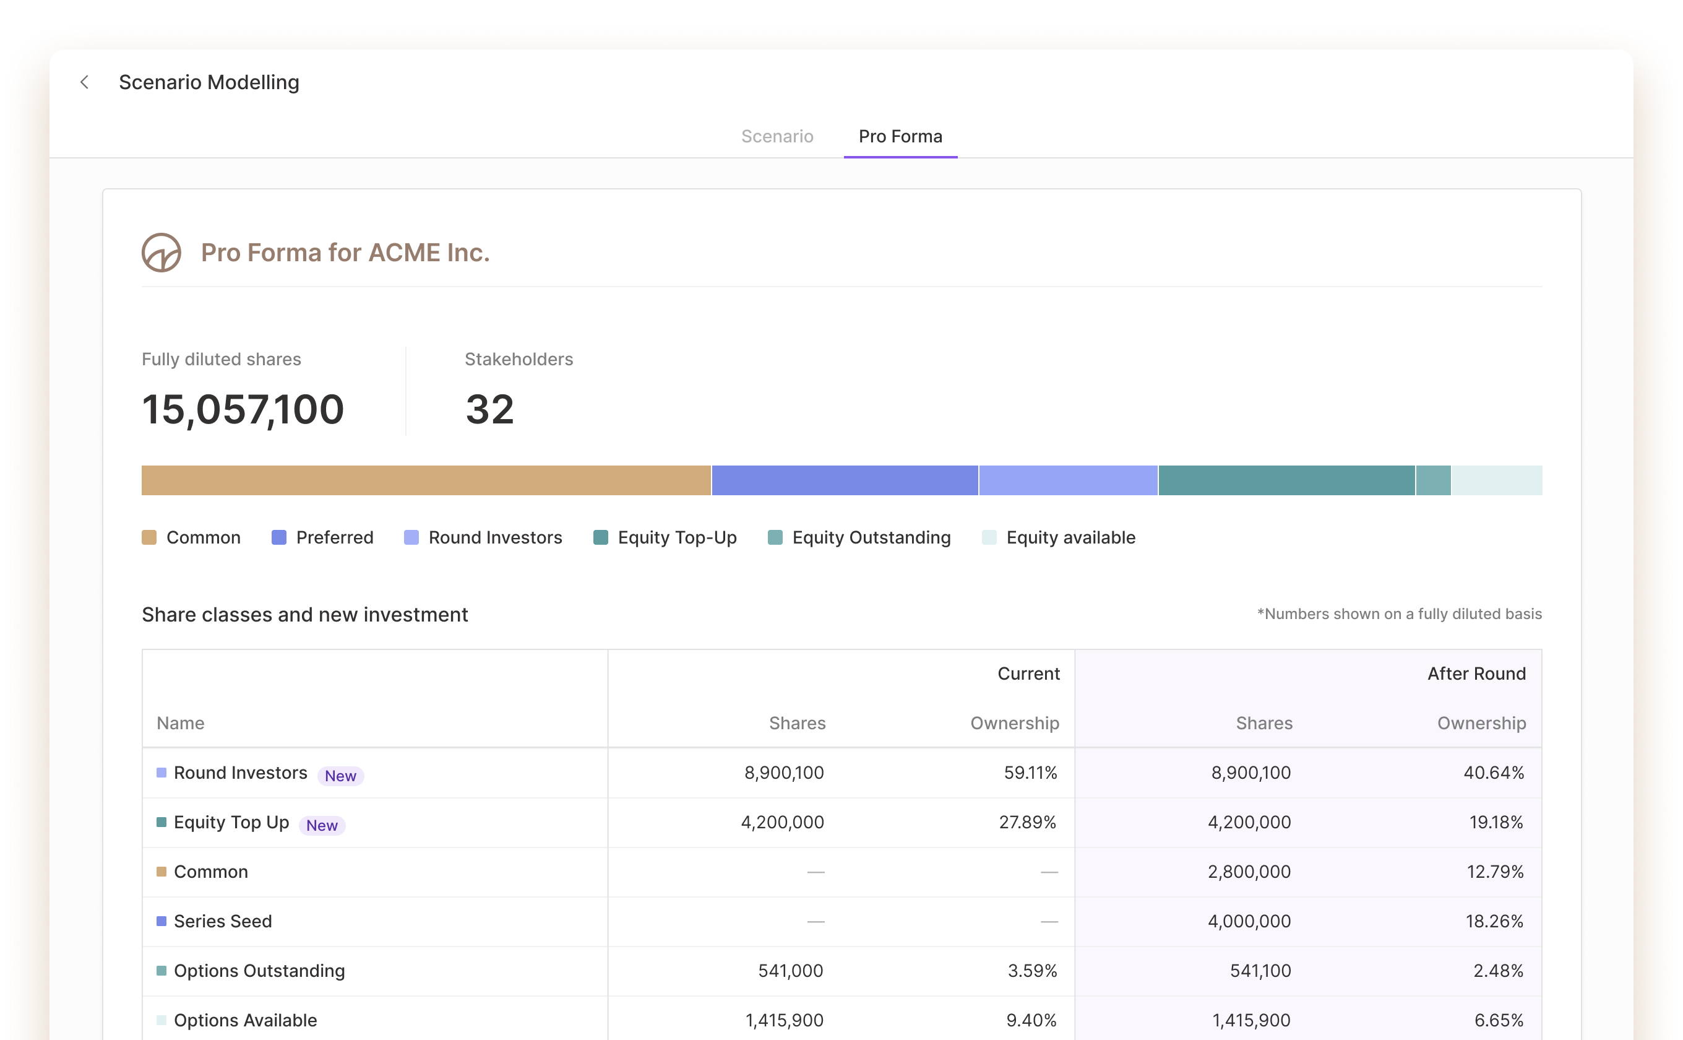Click the Common legend swatch

[149, 537]
